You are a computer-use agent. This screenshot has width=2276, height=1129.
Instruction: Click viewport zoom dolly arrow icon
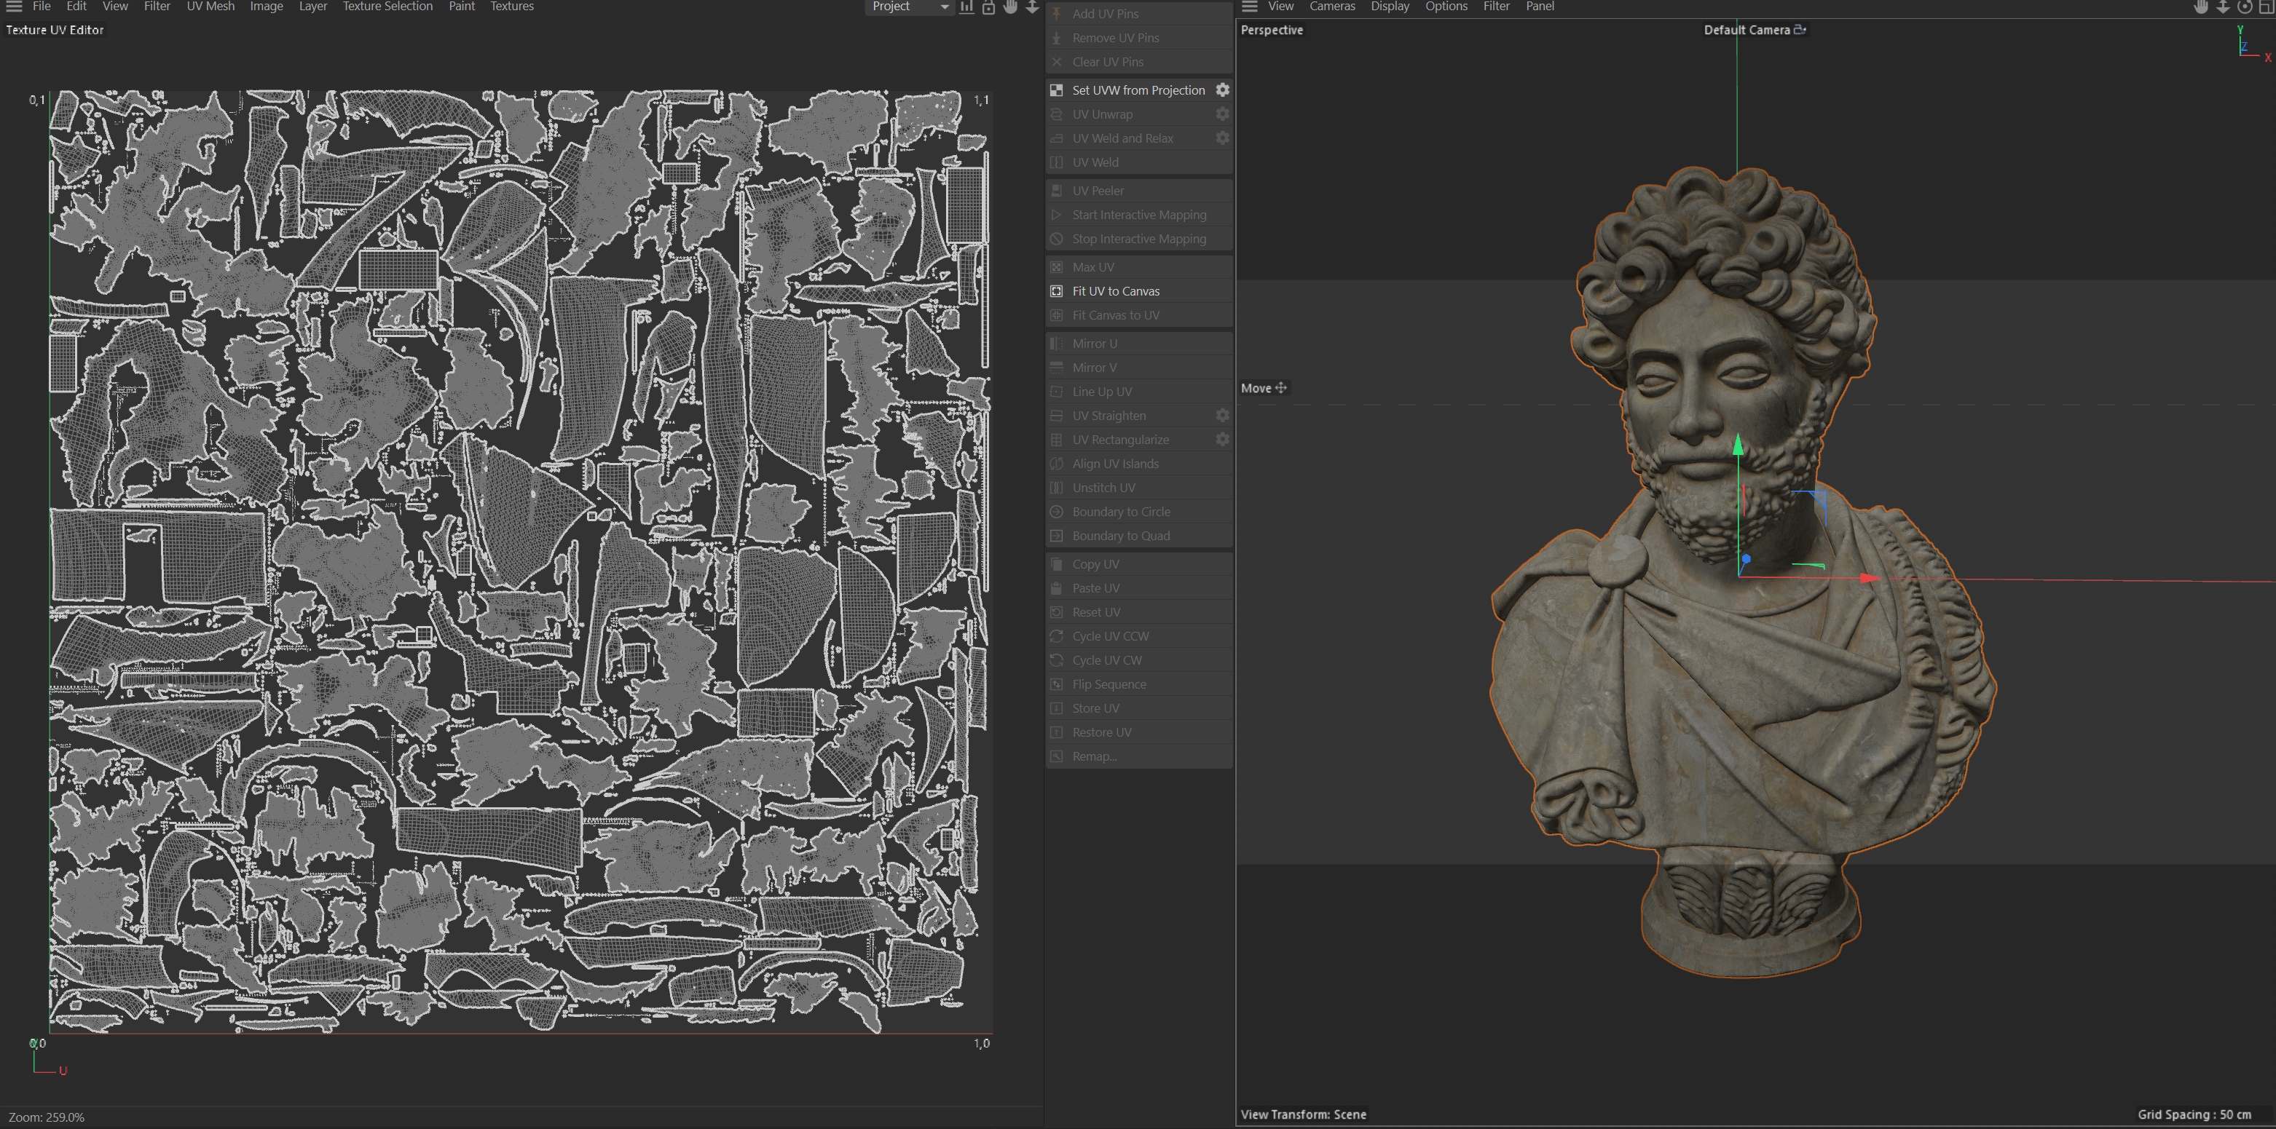click(2223, 7)
